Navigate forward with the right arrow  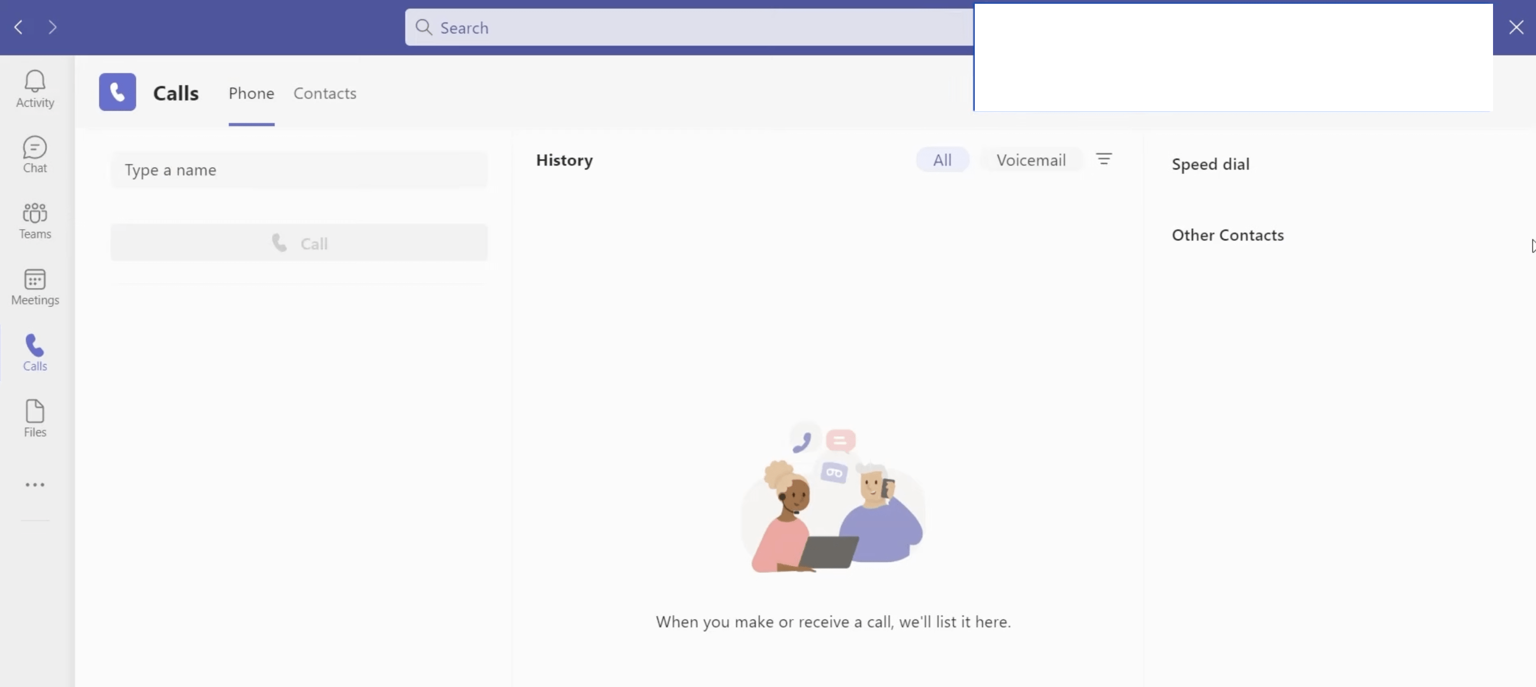53,27
